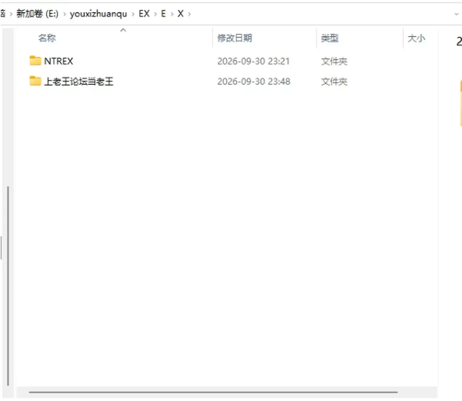Click 文件夹 type in NTREX row

click(x=334, y=61)
